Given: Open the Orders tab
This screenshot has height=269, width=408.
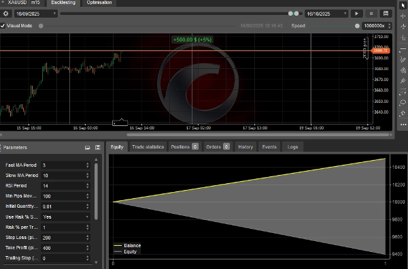Looking at the screenshot, I should tap(218, 147).
